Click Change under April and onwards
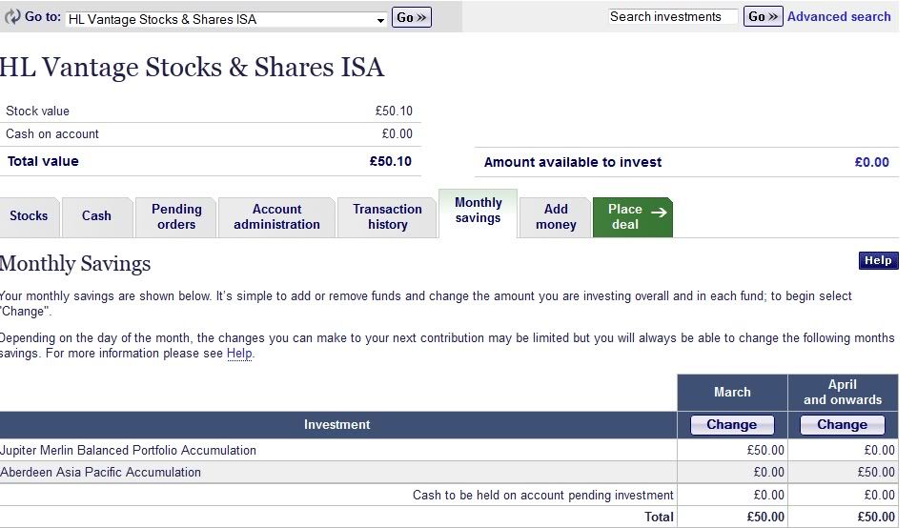The image size is (917, 528). 843,425
